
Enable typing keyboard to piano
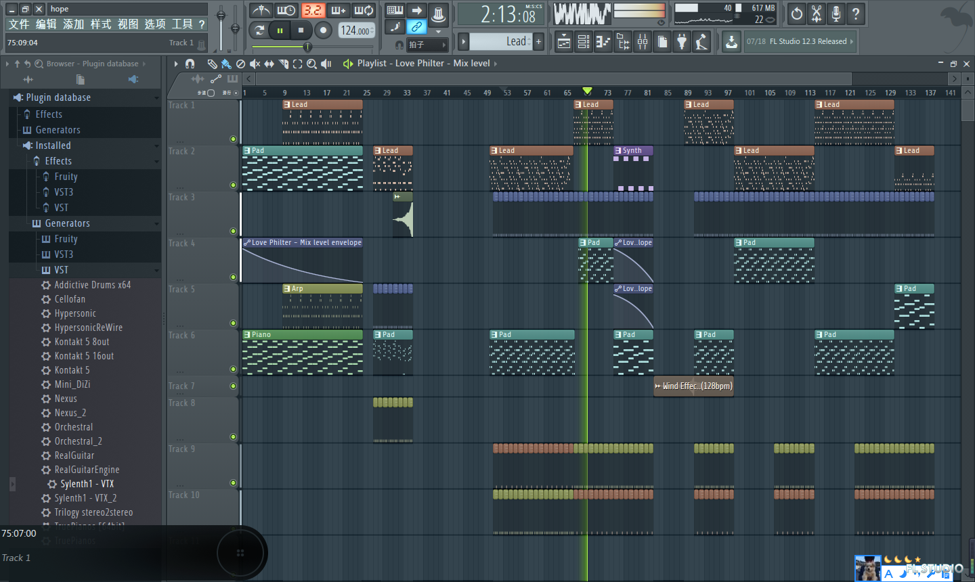click(395, 10)
